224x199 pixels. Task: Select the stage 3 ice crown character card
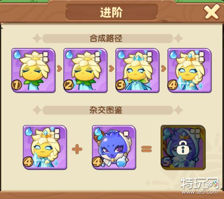pos(138,70)
